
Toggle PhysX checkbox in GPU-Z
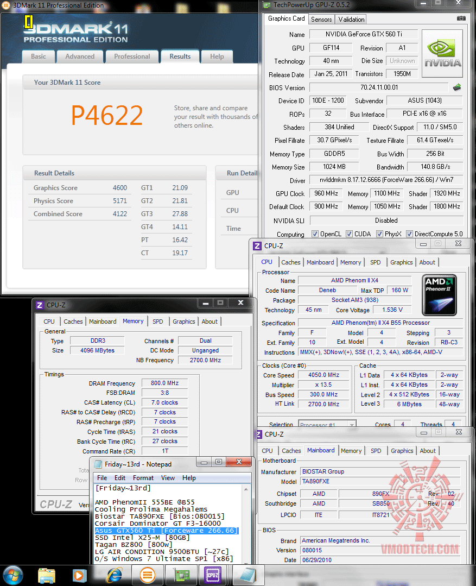(379, 234)
